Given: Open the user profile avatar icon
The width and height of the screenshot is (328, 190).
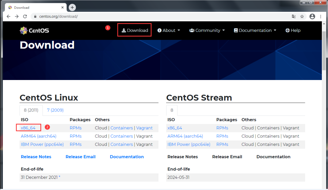Looking at the screenshot, I should coord(312,17).
